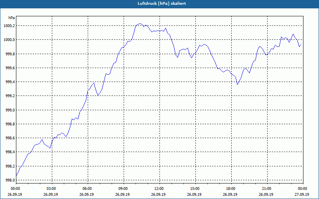The width and height of the screenshot is (319, 199).
Task: Click the y-axis value 998,2
Action: (x=10, y=166)
